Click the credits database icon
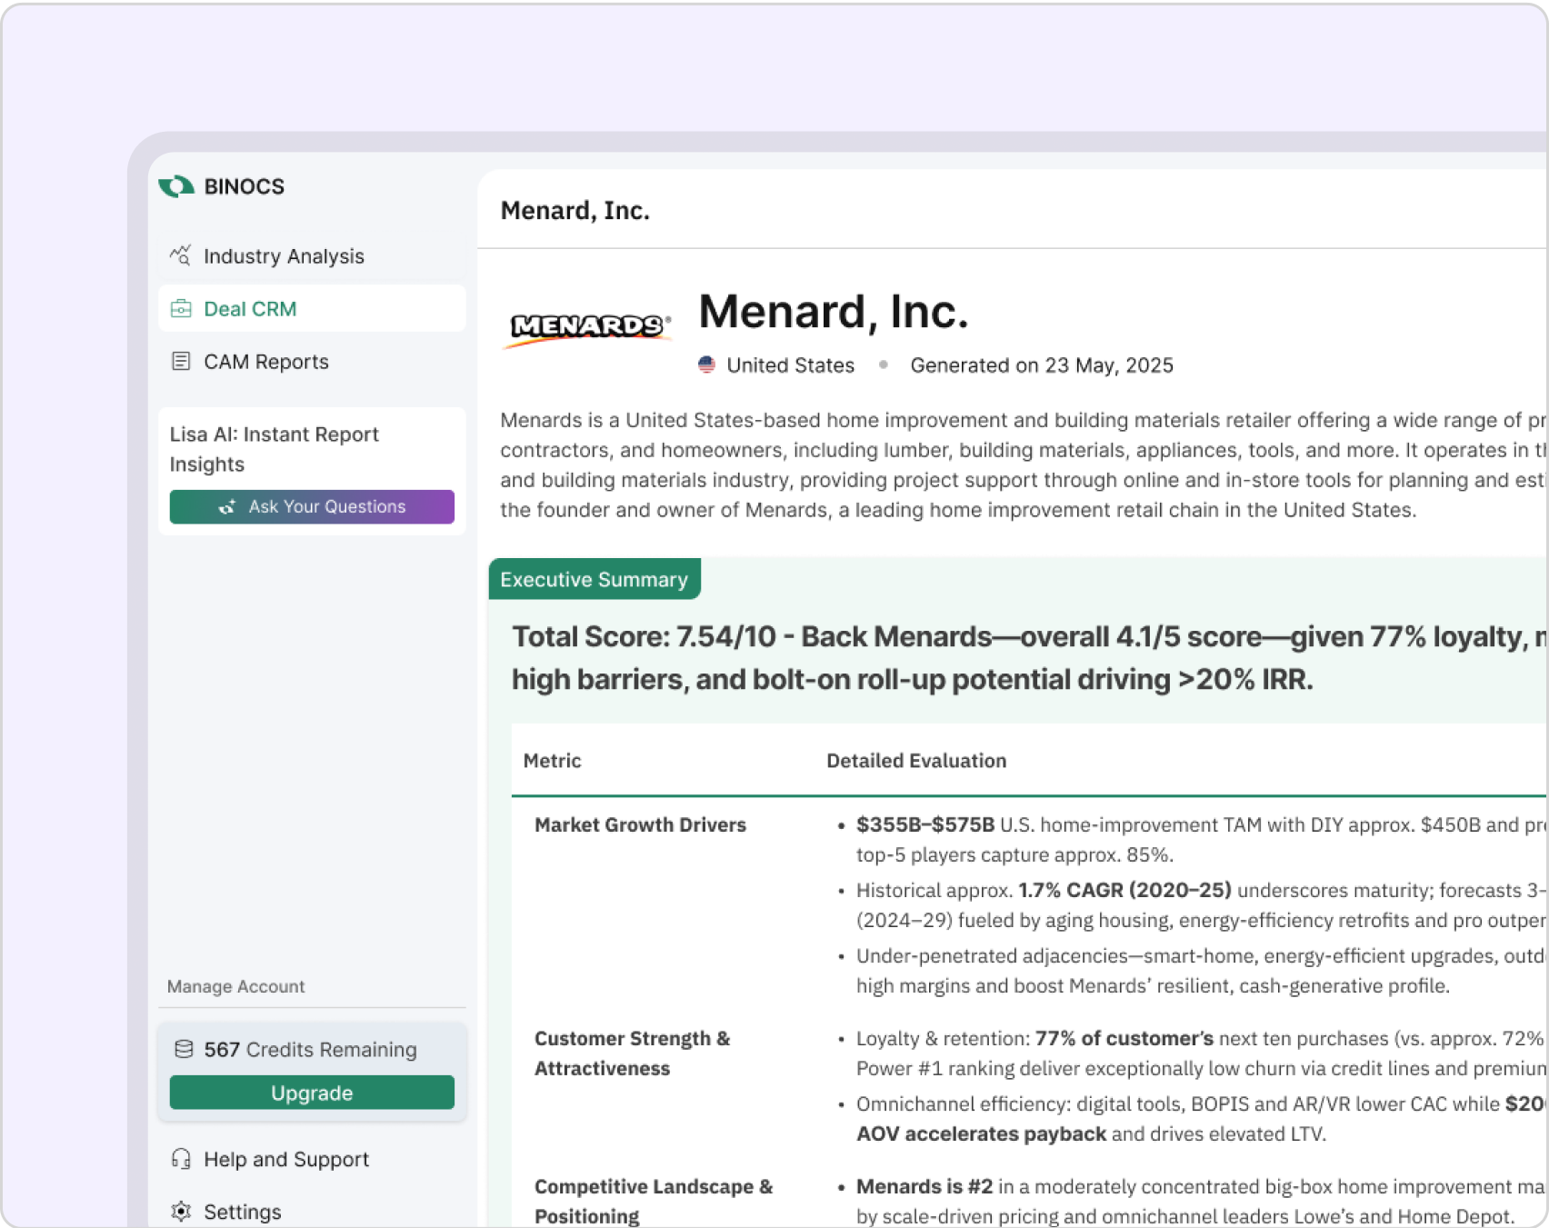This screenshot has height=1228, width=1549. [x=184, y=1049]
